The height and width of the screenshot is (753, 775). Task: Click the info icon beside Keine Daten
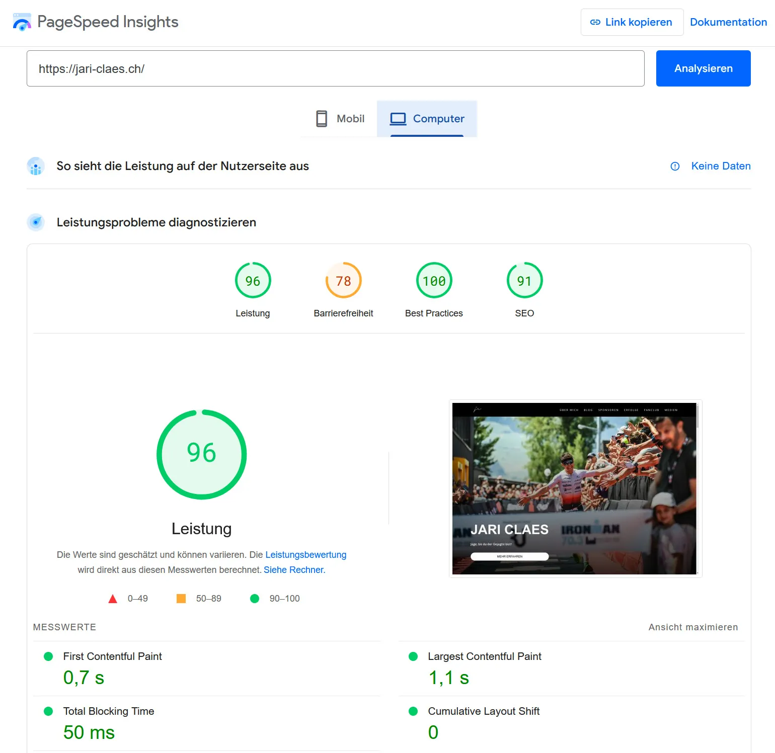pos(675,166)
